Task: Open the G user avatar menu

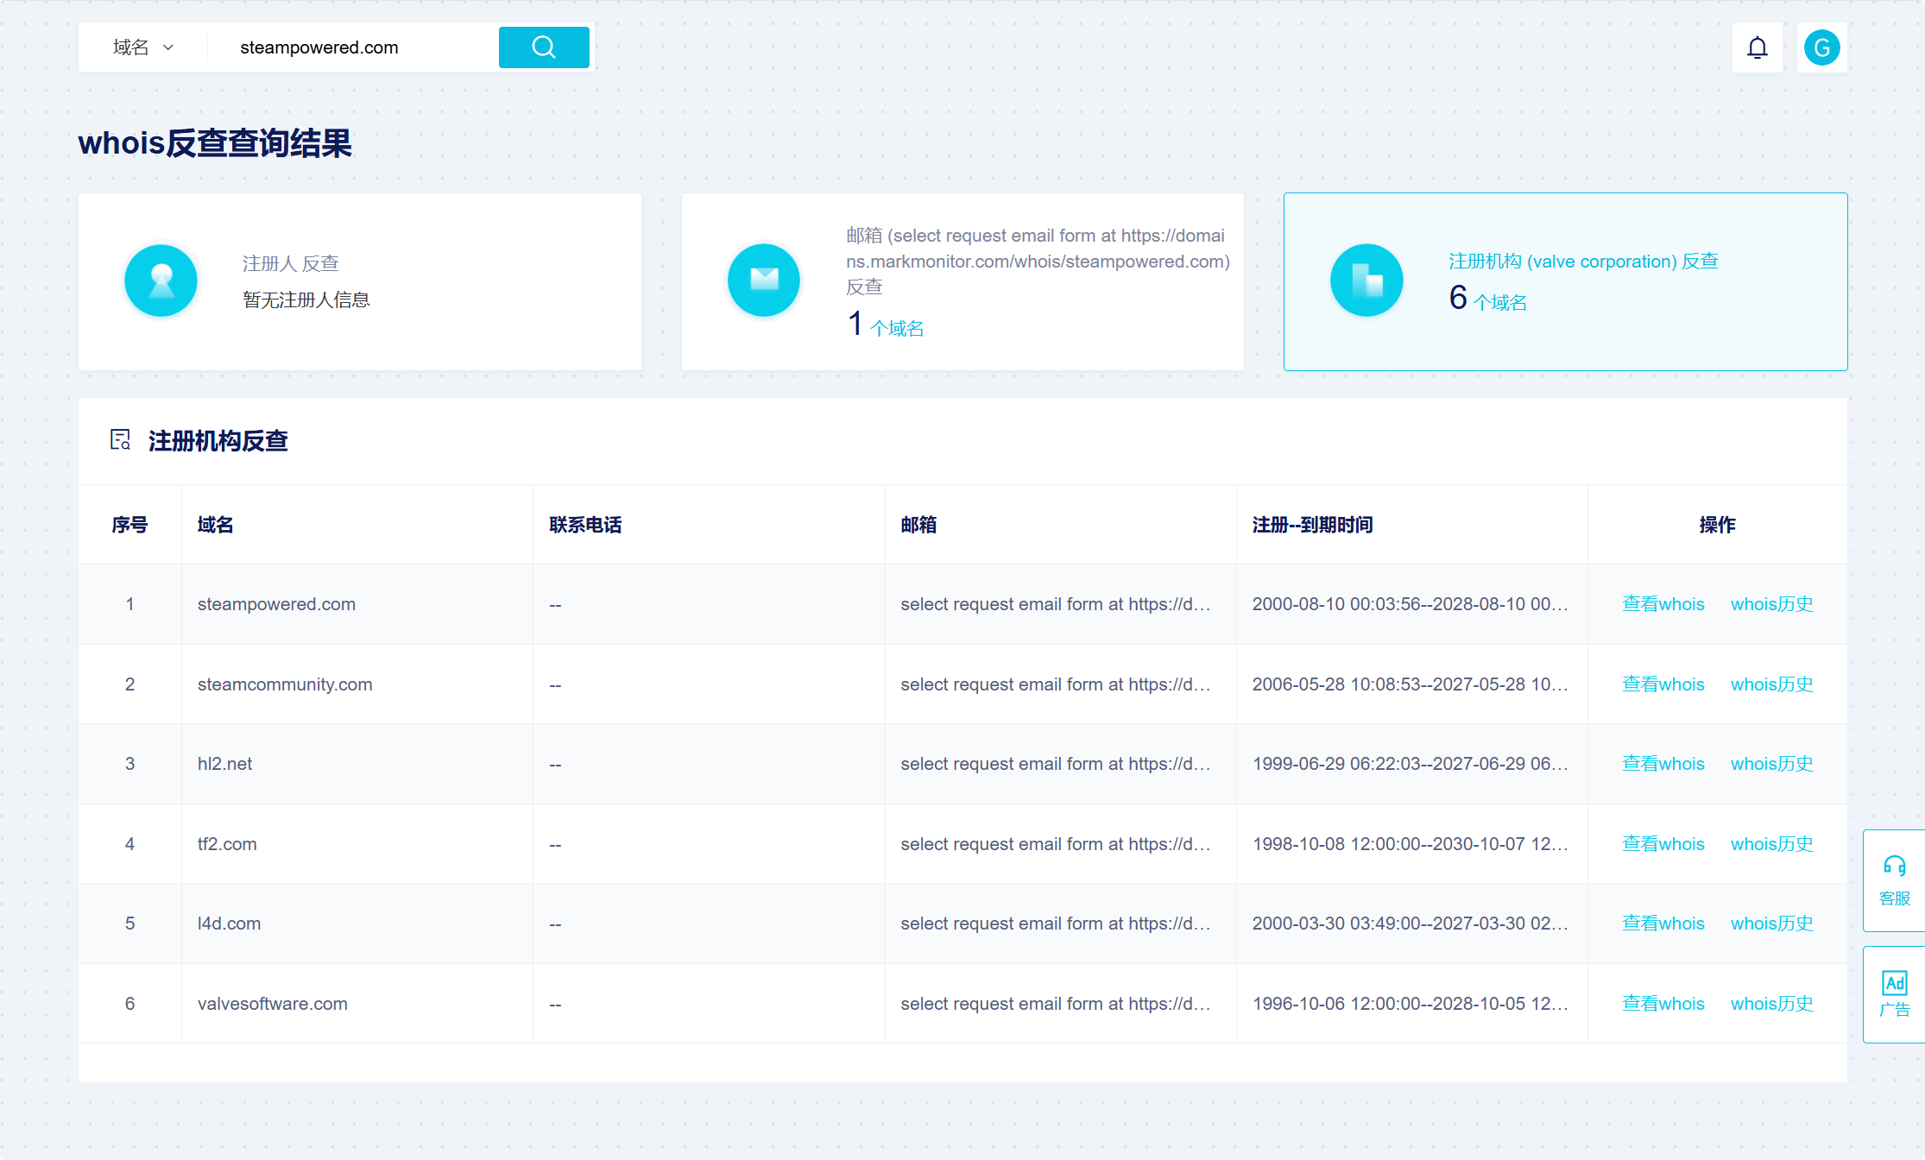Action: [1821, 47]
